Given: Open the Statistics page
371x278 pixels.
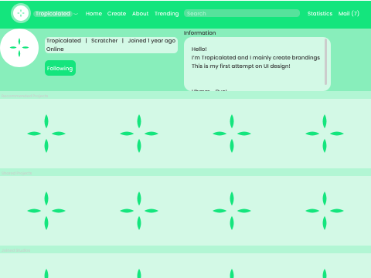Looking at the screenshot, I should click(320, 14).
